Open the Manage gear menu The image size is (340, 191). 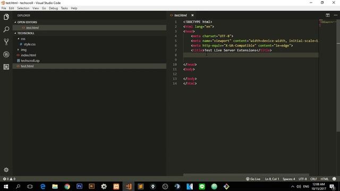(x=6, y=170)
